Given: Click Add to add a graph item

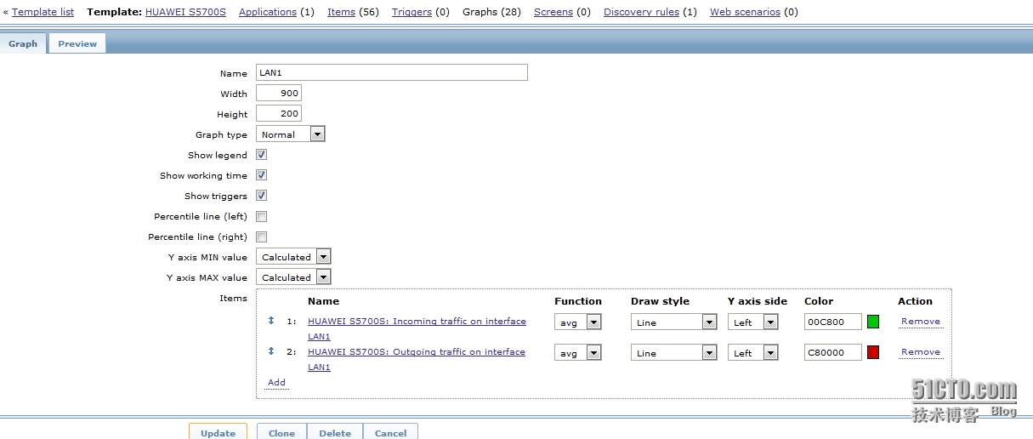Looking at the screenshot, I should coord(276,382).
